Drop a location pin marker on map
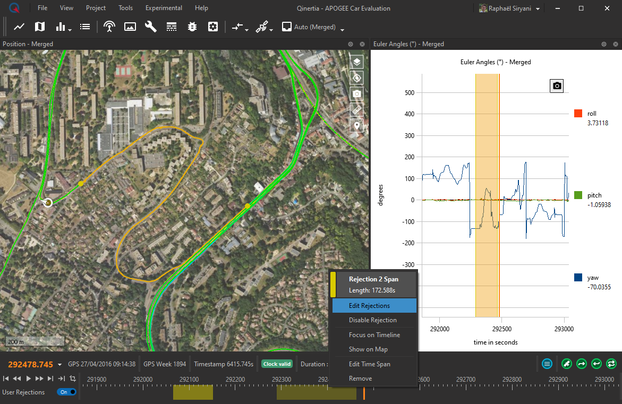This screenshot has height=404, width=622. [357, 126]
